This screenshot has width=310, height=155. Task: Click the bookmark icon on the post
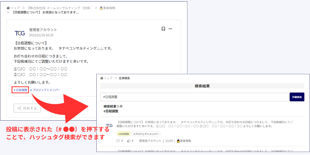click(x=163, y=29)
